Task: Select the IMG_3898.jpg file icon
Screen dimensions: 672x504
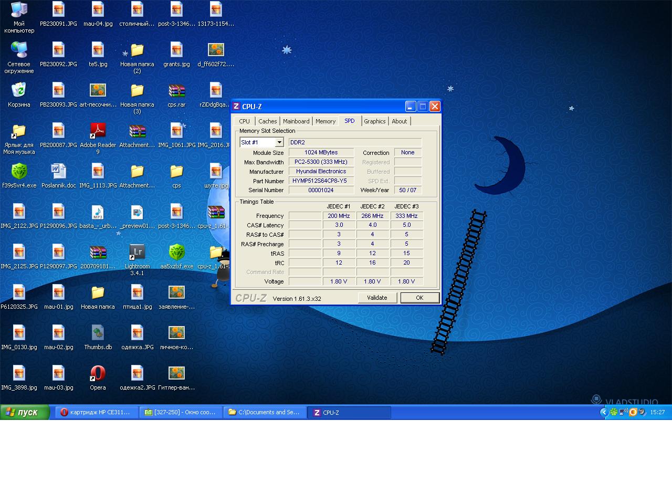Action: [x=19, y=373]
